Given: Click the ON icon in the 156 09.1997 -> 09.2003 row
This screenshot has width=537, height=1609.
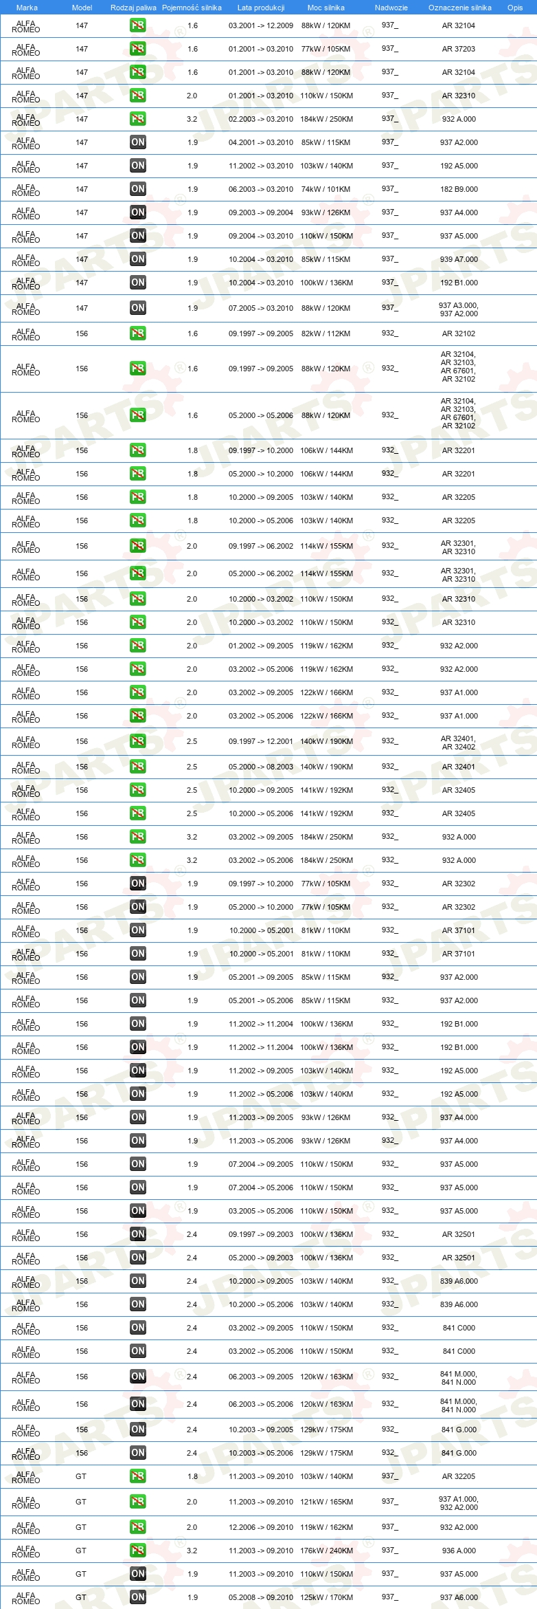Looking at the screenshot, I should (x=137, y=1234).
